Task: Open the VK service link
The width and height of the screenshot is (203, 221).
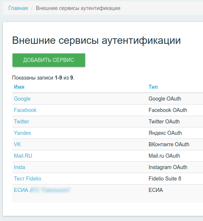Action: click(17, 144)
